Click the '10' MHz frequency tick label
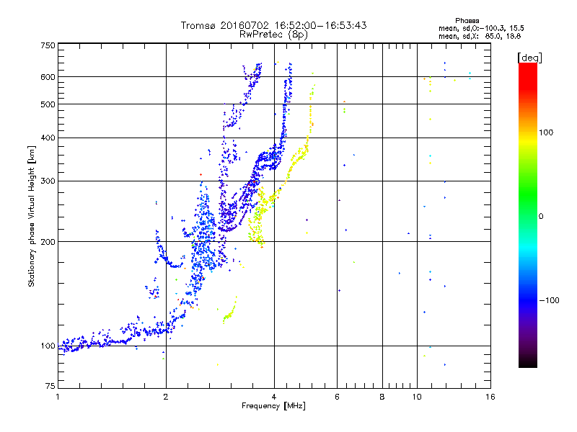Image resolution: width=577 pixels, height=432 pixels. point(417,397)
